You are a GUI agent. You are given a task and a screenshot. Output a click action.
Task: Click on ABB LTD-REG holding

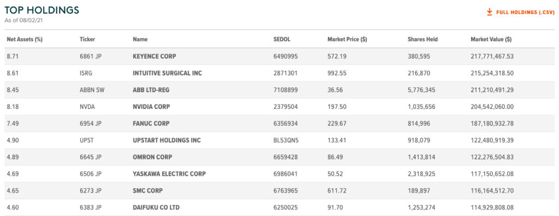pos(151,90)
